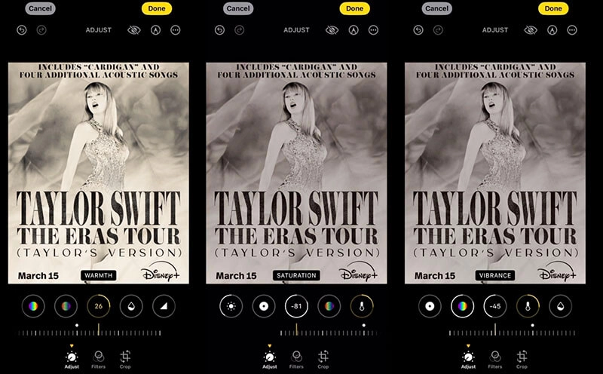Toggle the adjustments eye icon in the Saturation screen

tap(332, 30)
